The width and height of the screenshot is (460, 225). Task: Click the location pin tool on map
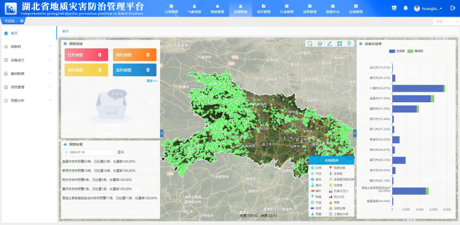click(349, 44)
